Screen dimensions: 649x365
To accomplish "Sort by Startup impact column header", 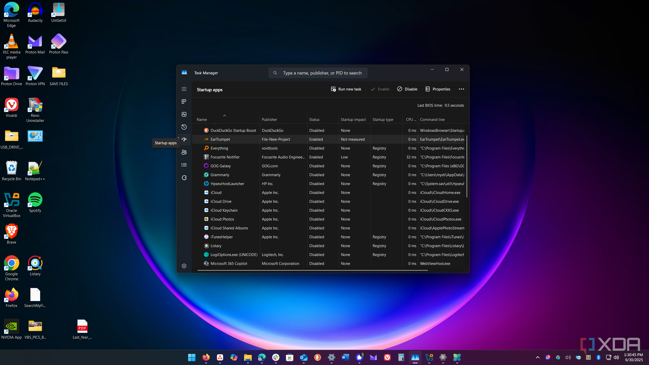I will pyautogui.click(x=353, y=119).
